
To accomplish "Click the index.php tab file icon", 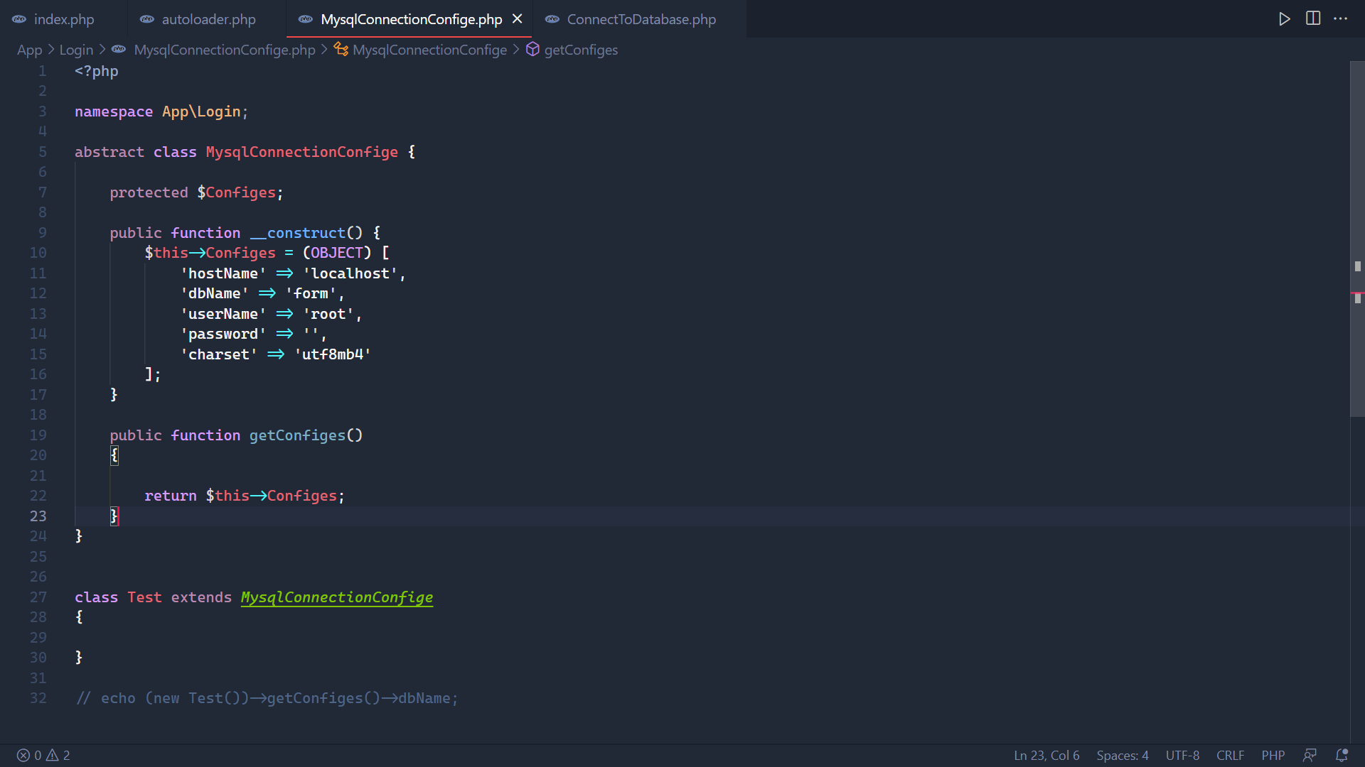I will click(20, 19).
